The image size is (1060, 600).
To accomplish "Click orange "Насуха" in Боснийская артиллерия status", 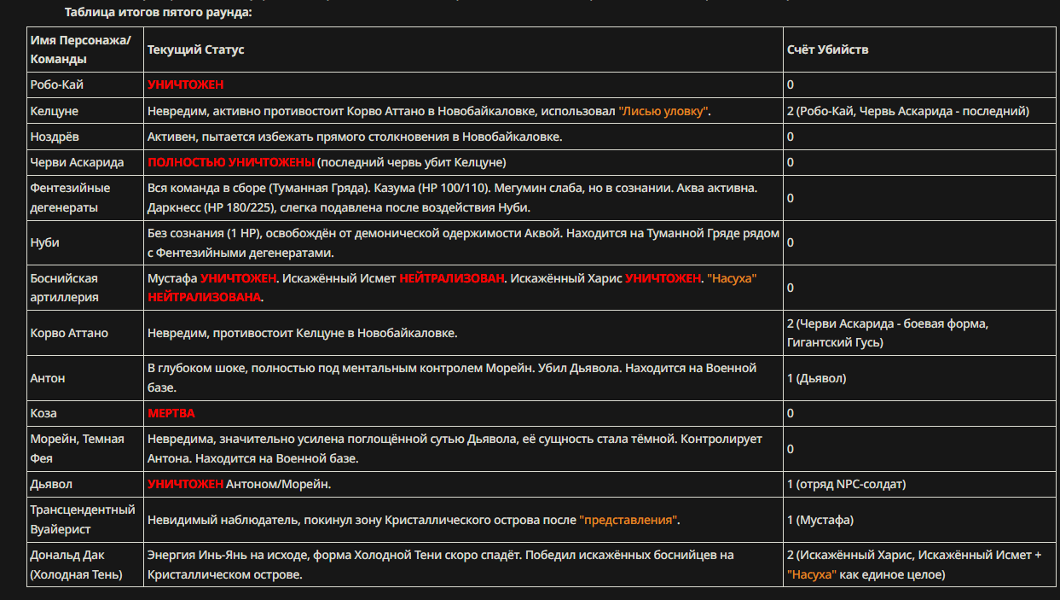I will tap(733, 278).
